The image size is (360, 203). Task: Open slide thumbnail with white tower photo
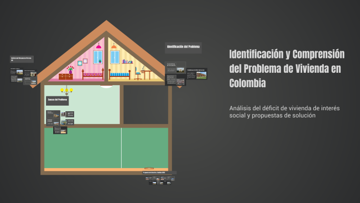pyautogui.click(x=175, y=68)
